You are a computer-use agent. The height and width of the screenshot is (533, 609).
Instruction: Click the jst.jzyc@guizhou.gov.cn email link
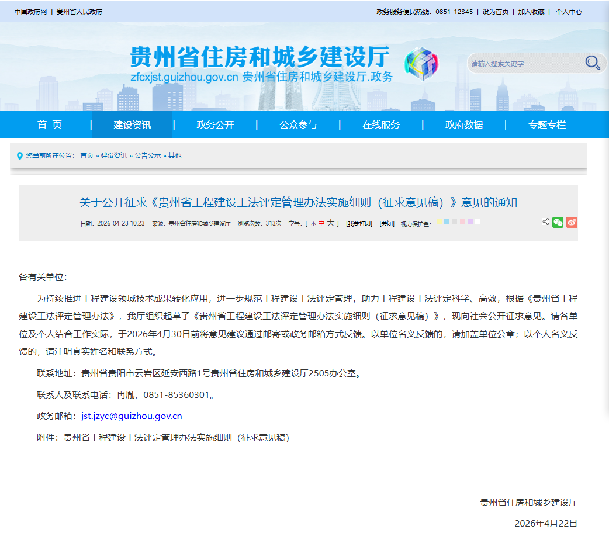pos(132,416)
